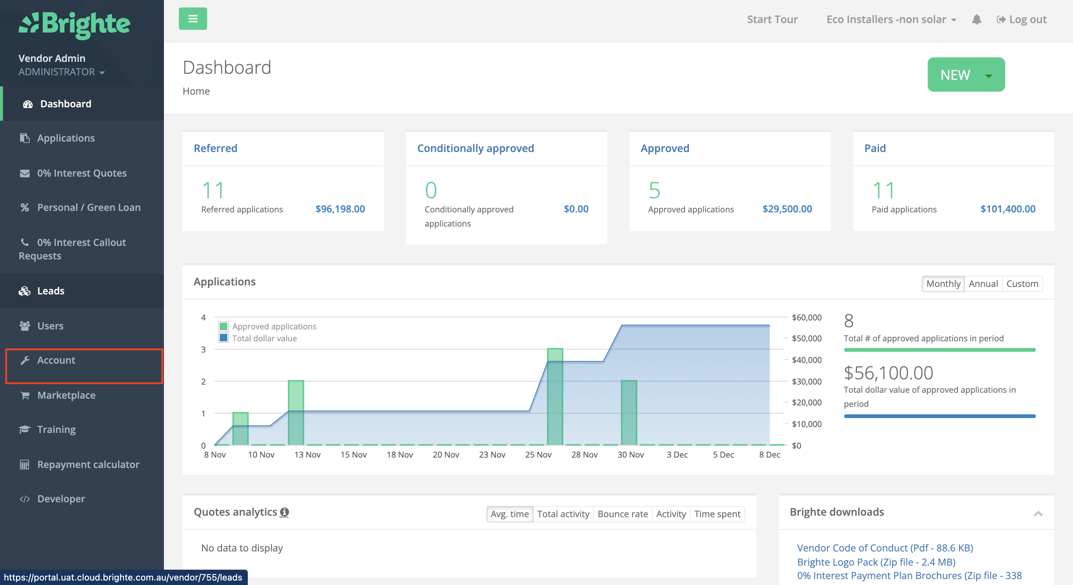Screen dimensions: 1073x585
Task: Click the Conditionally approved card heading
Action: tap(475, 148)
